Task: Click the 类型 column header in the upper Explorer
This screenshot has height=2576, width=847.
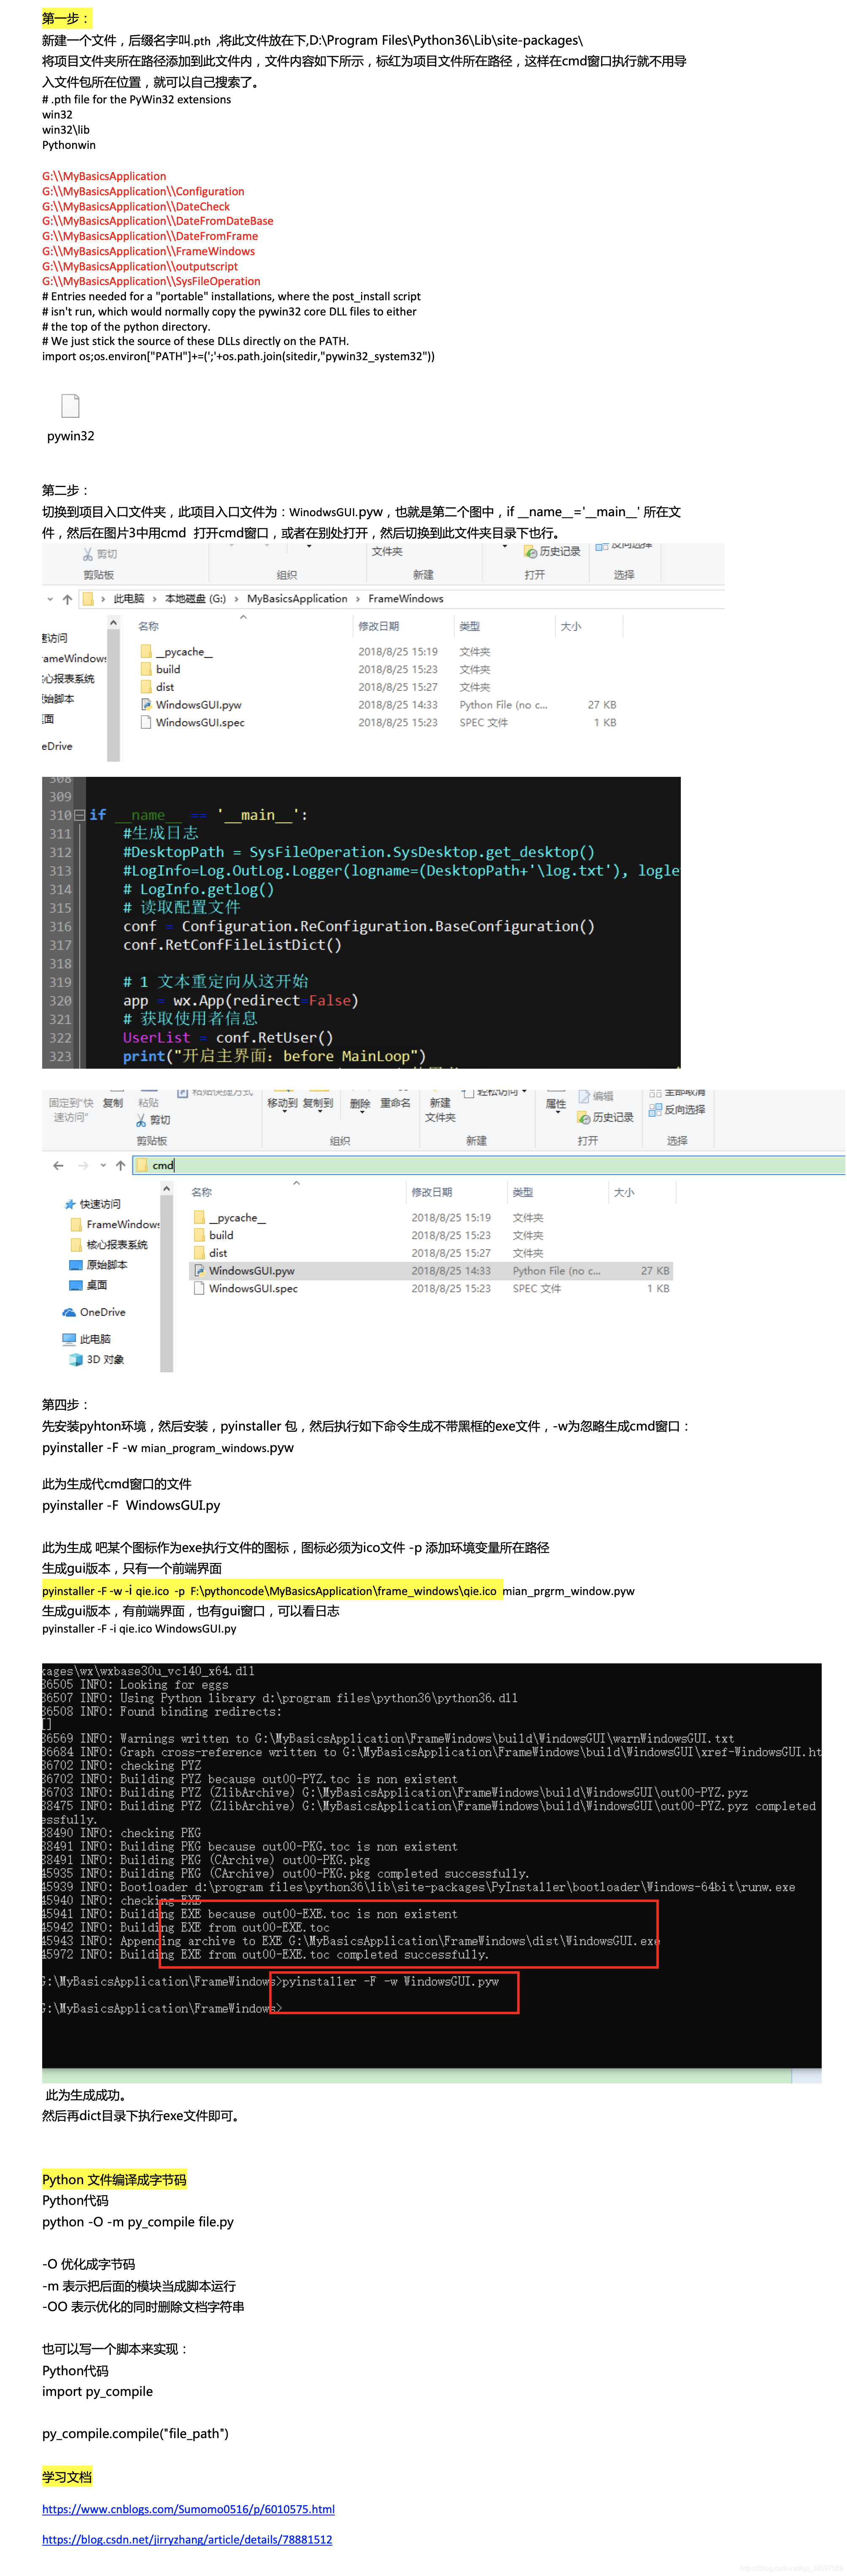Action: [469, 626]
